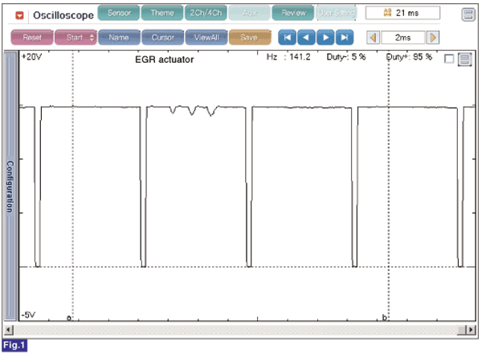The height and width of the screenshot is (354, 482).
Task: Click the horizontal scrollbar right arrow
Action: (471, 330)
